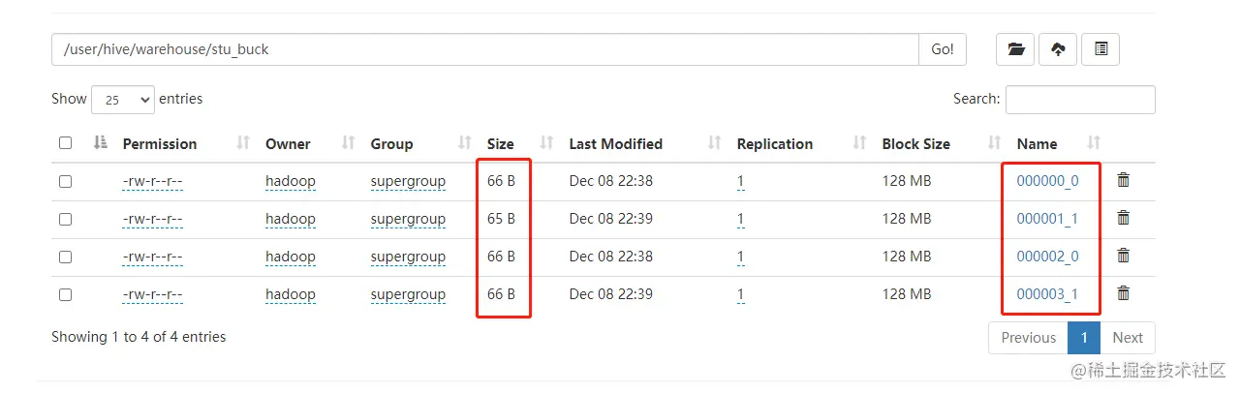Open file link 000000_0

tap(1047, 181)
